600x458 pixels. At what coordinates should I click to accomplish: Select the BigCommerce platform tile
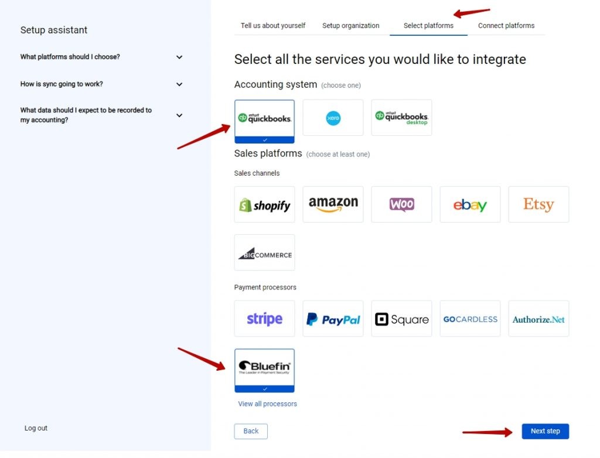click(x=264, y=252)
